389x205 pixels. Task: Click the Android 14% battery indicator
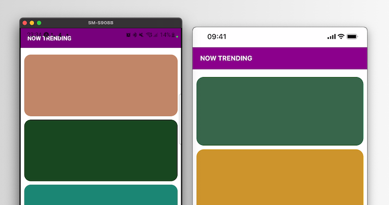pos(167,35)
